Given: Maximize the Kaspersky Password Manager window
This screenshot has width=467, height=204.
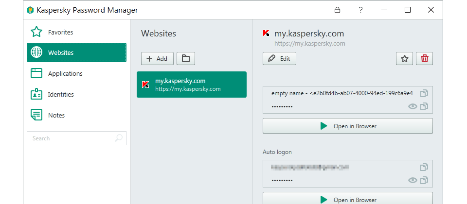Looking at the screenshot, I should pyautogui.click(x=408, y=10).
